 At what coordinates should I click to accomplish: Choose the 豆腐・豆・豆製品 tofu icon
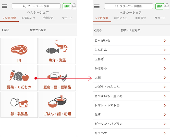pos(57,75)
